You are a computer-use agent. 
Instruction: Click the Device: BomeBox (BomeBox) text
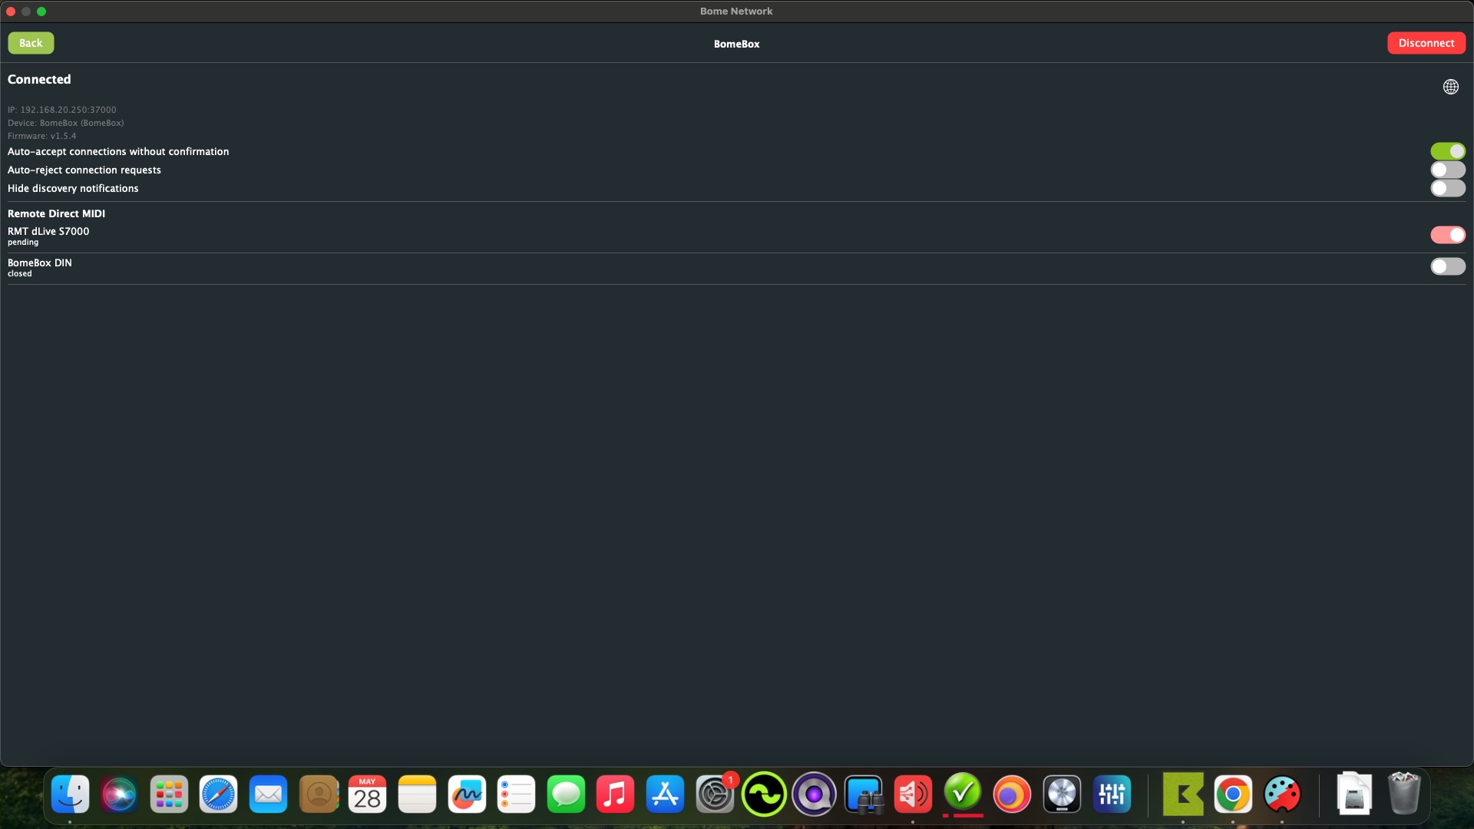click(x=66, y=123)
